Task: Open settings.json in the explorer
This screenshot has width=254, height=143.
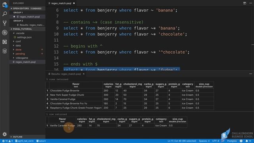Action: click(24, 37)
